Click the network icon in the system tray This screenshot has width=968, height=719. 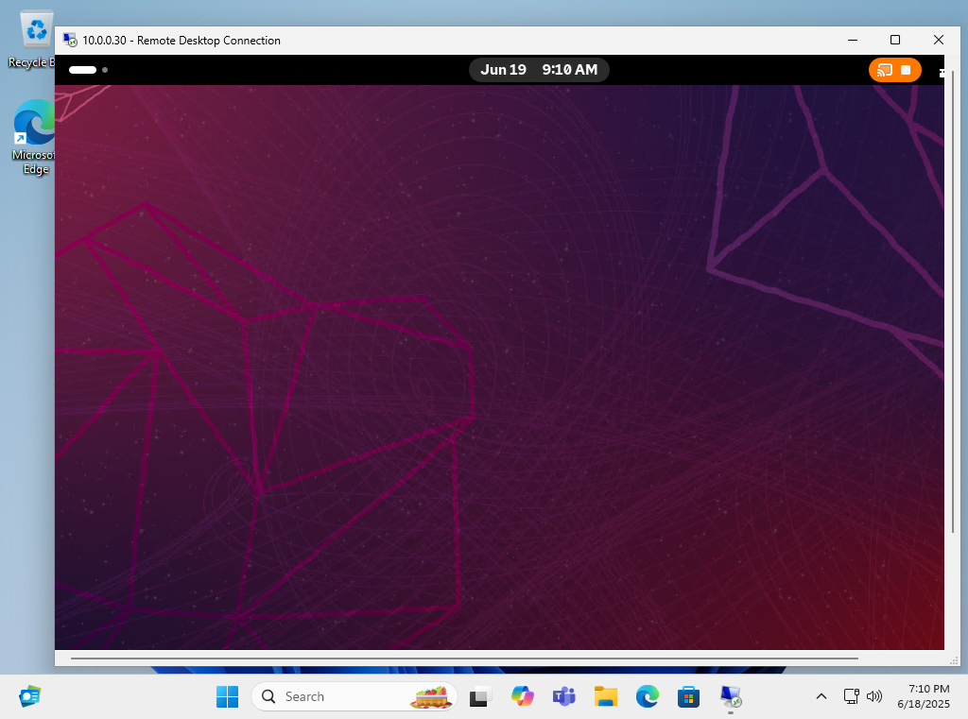click(850, 696)
